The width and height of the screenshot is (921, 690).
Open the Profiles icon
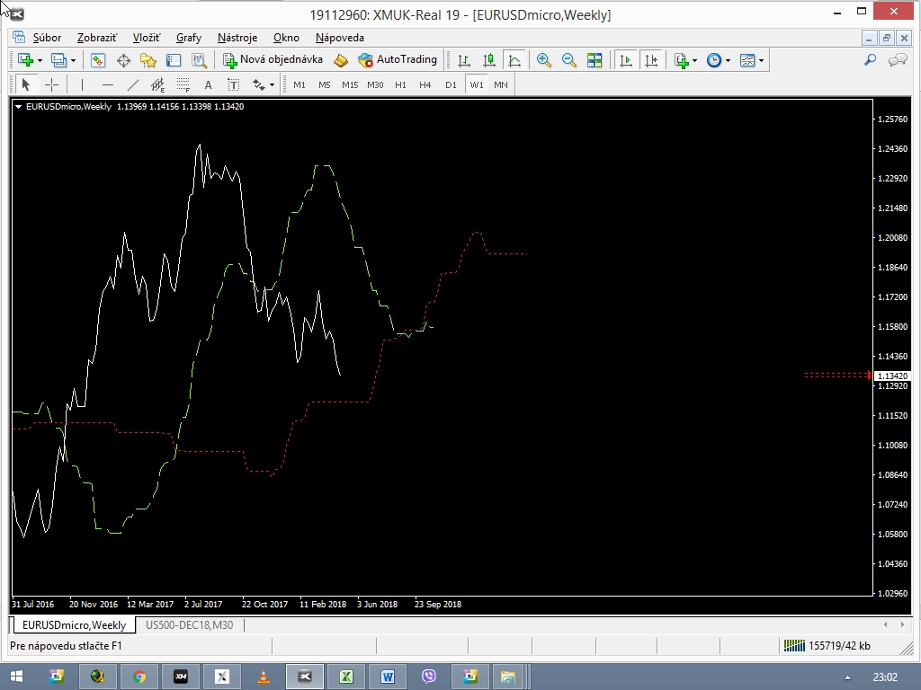pos(58,60)
